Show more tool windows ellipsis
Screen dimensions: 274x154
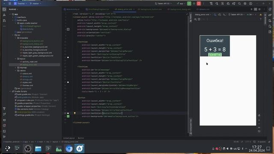point(4,26)
